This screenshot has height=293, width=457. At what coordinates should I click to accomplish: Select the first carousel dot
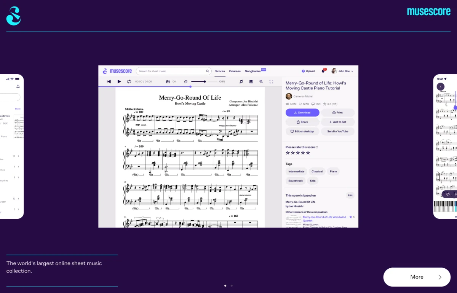coord(225,285)
